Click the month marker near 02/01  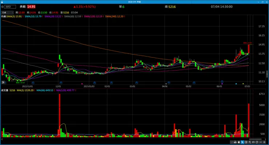(x=111, y=83)
